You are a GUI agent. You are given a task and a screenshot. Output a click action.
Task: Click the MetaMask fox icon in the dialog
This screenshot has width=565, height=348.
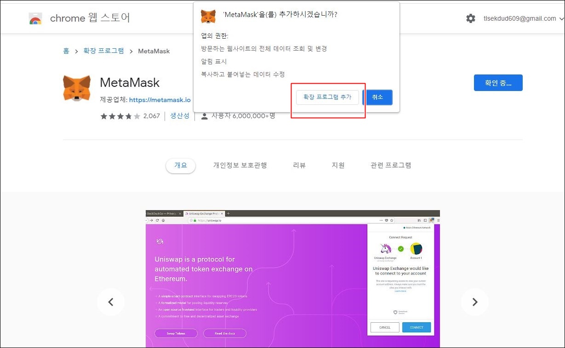coord(208,16)
